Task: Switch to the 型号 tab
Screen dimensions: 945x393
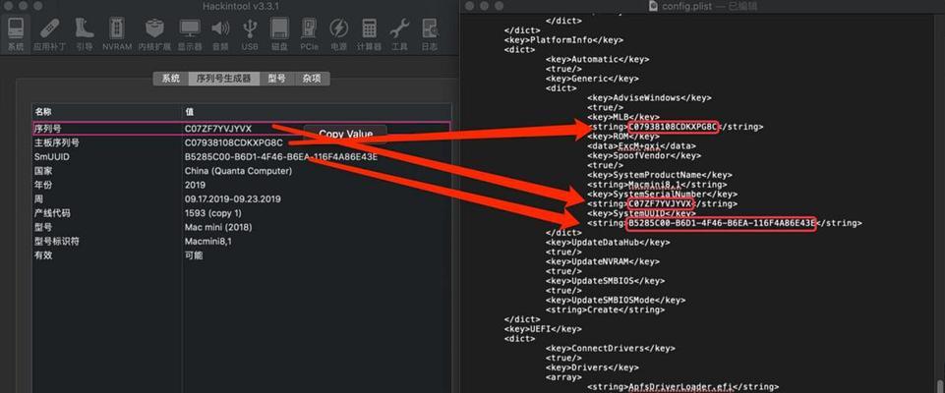Action: 277,79
